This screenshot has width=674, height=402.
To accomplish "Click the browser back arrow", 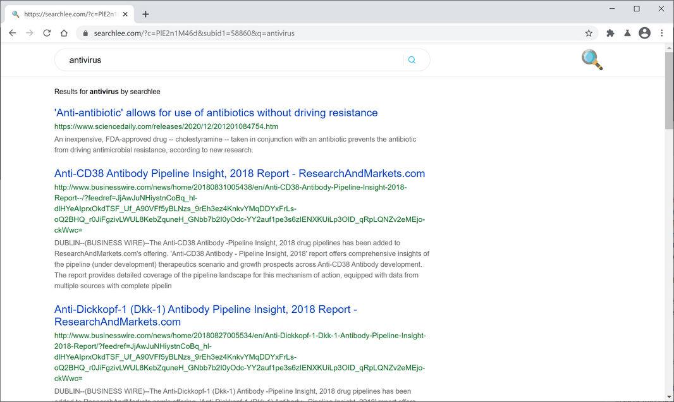I will tap(12, 33).
